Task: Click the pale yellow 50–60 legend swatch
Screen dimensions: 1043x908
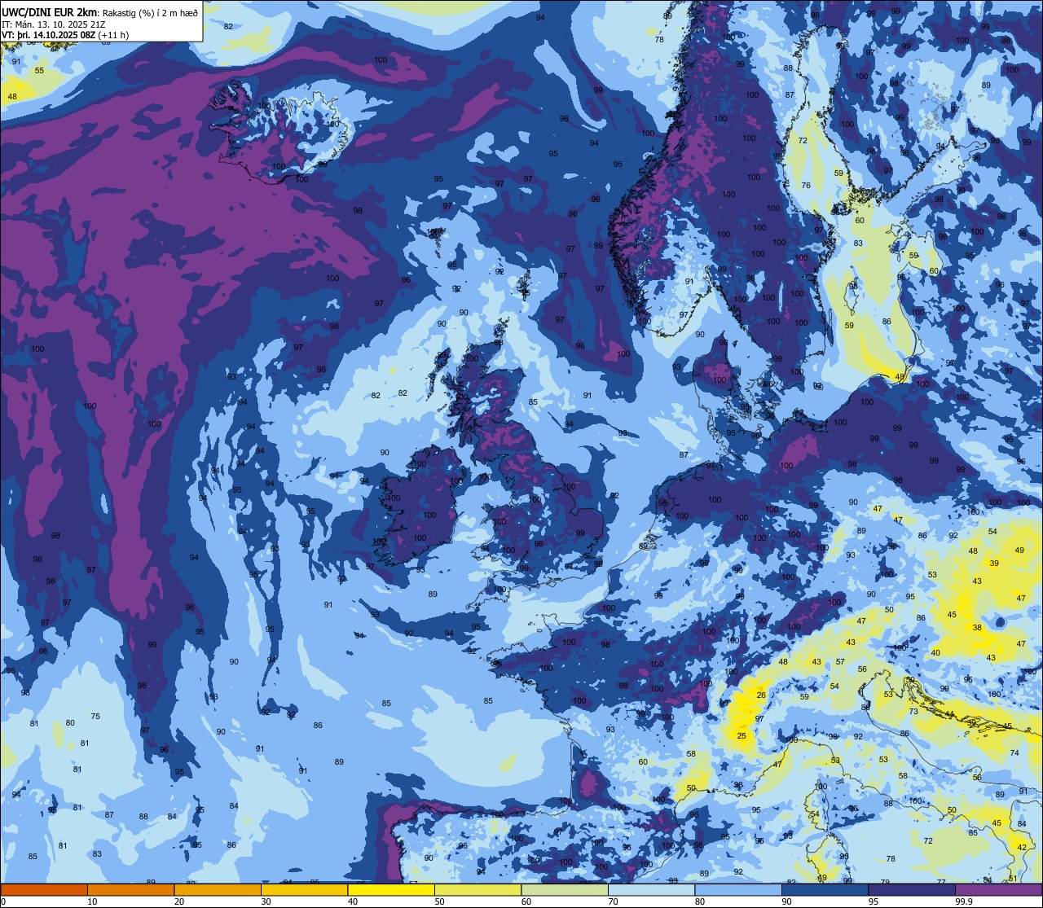Action: point(477,889)
